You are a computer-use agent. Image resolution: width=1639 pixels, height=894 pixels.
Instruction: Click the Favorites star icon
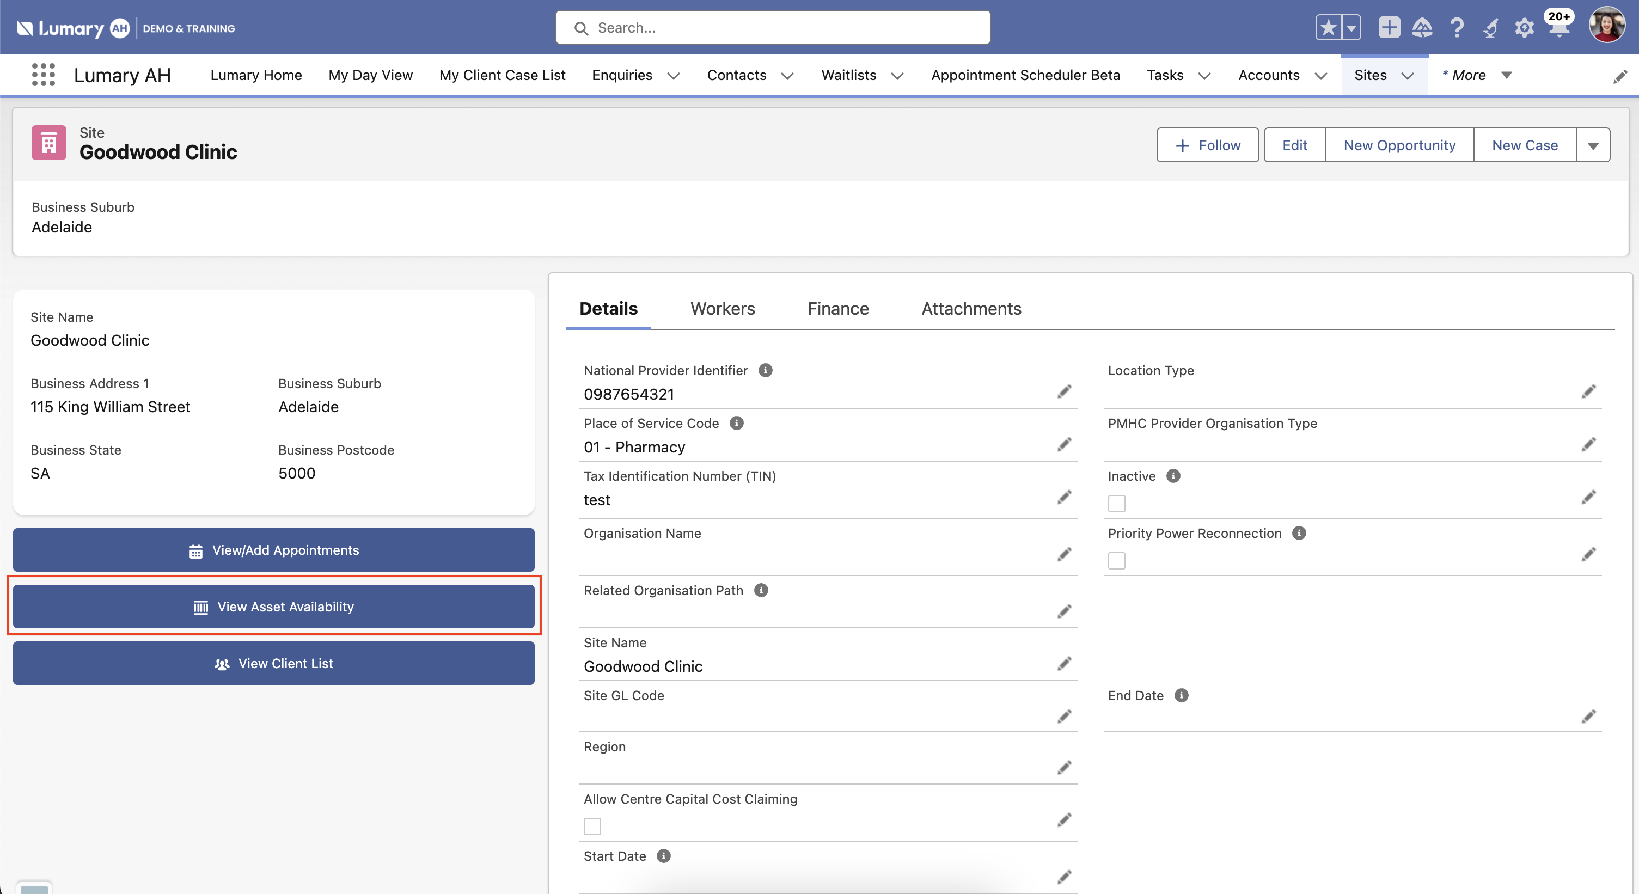pos(1328,28)
